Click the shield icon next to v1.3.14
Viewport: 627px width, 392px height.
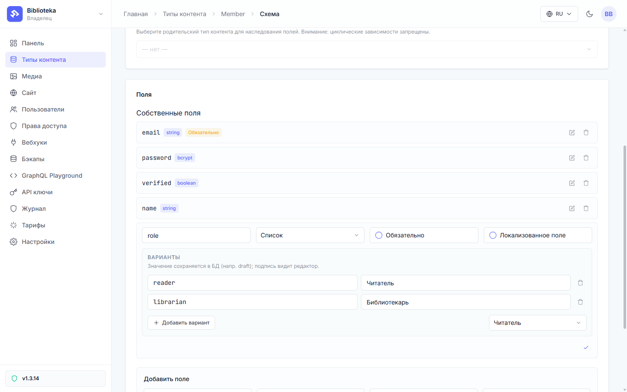tap(14, 378)
